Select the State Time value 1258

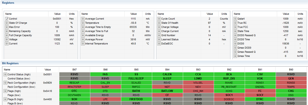tap(286, 31)
